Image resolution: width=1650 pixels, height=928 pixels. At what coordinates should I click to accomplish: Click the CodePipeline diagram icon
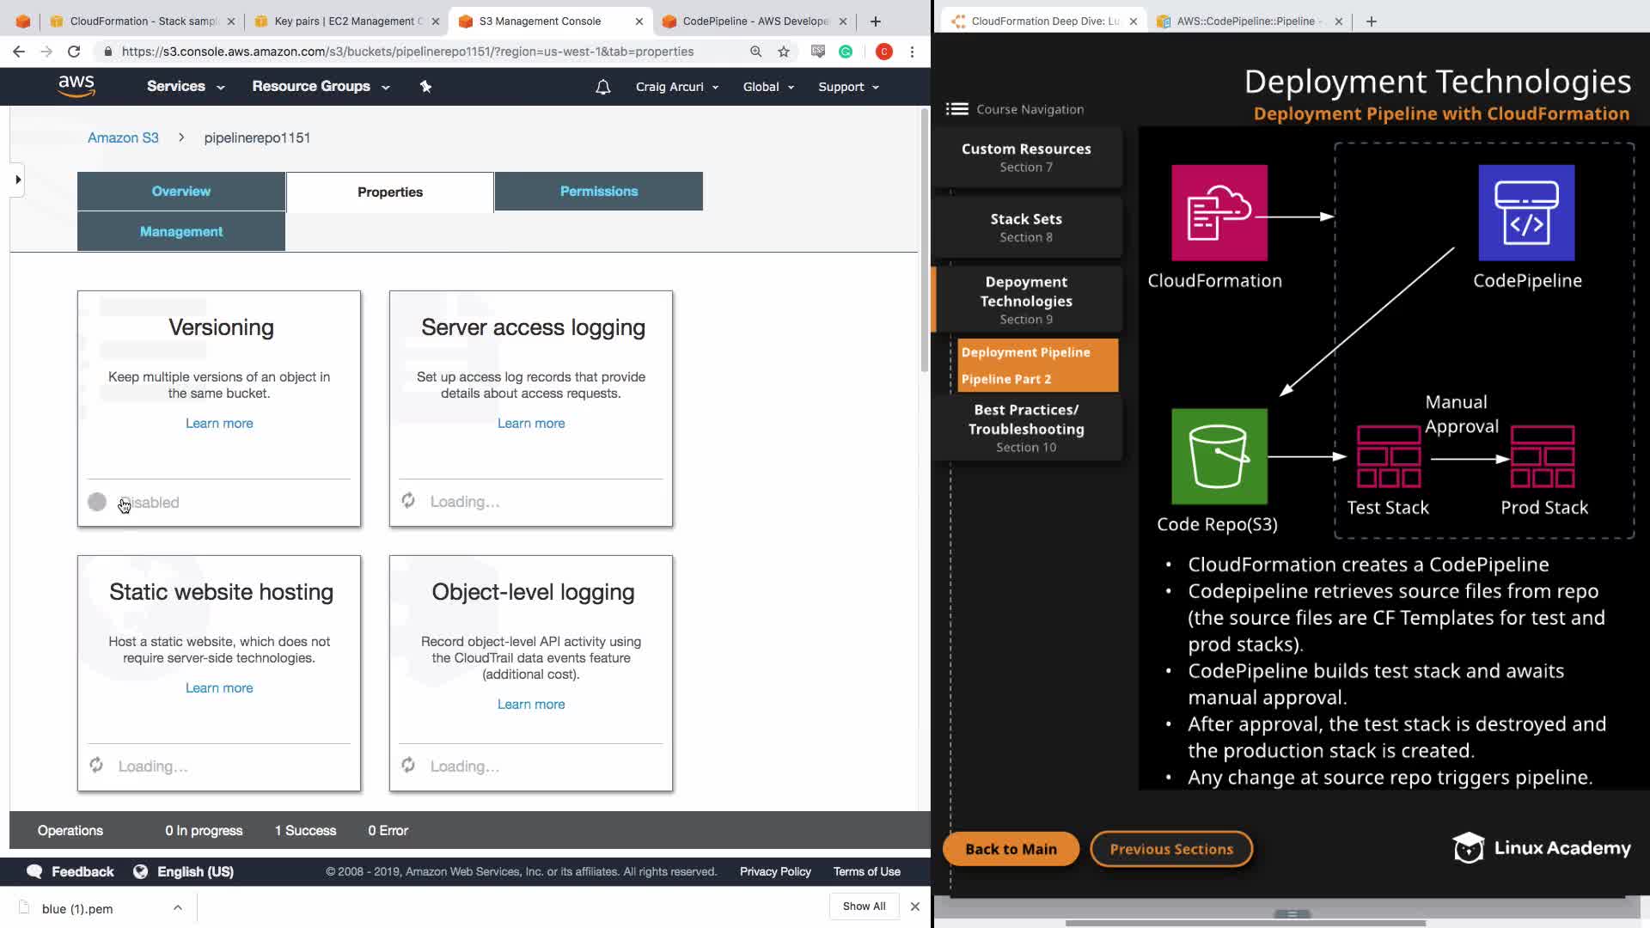[x=1526, y=213]
